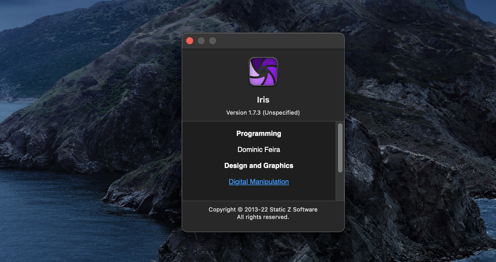Click the Iris app name title
The width and height of the screenshot is (496, 262).
pos(263,100)
